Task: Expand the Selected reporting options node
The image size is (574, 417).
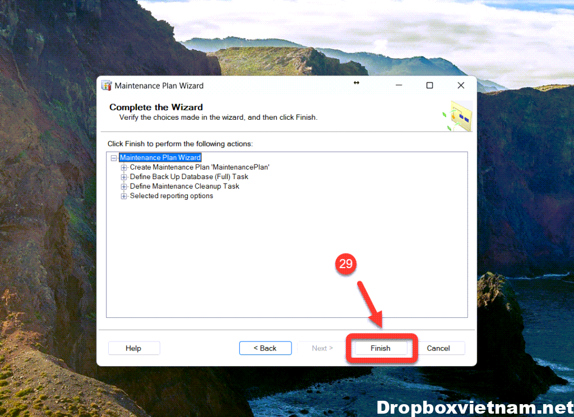Action: point(124,196)
